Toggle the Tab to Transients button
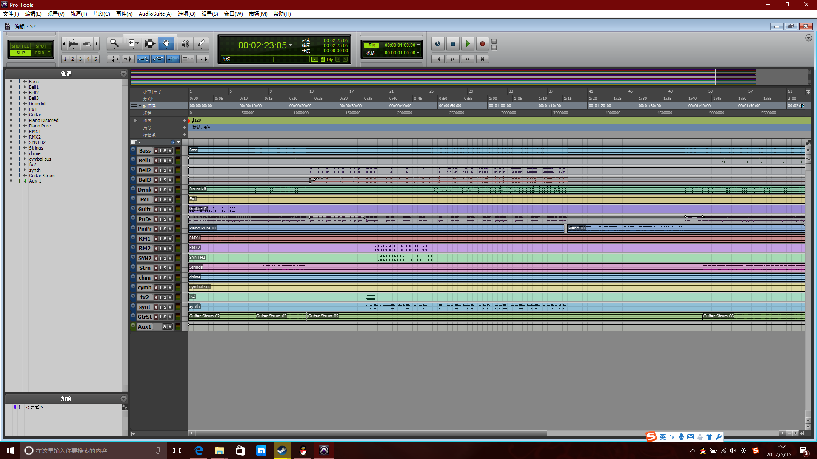This screenshot has height=459, width=817. pyautogui.click(x=128, y=59)
